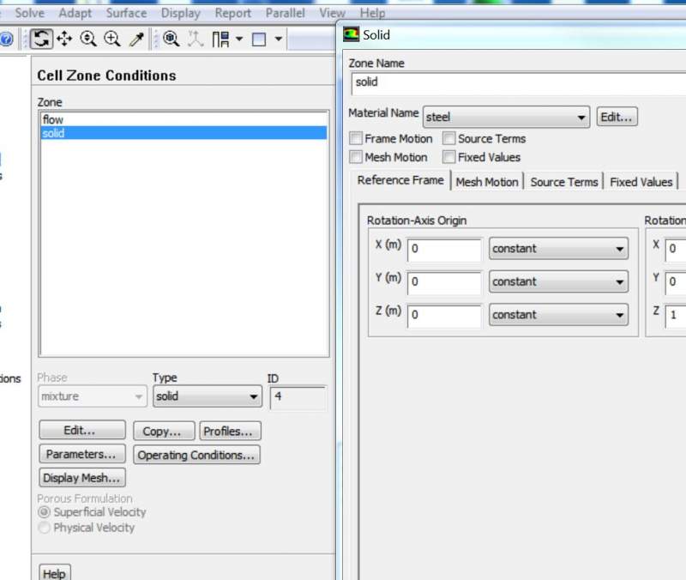Click the axes orientation icon
This screenshot has height=580, width=686.
point(196,39)
